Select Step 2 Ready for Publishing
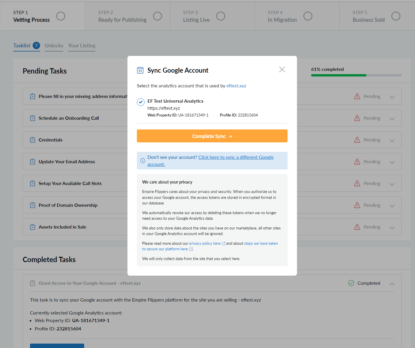Viewport: 415px width, 348px height. (127, 16)
